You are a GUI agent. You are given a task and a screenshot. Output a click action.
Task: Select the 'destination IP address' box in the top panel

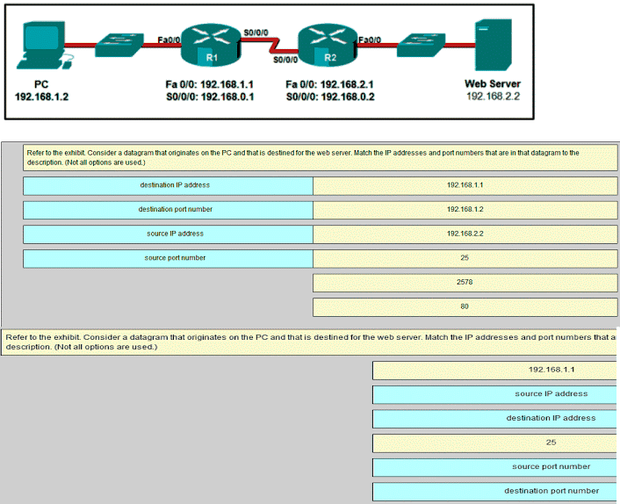168,186
